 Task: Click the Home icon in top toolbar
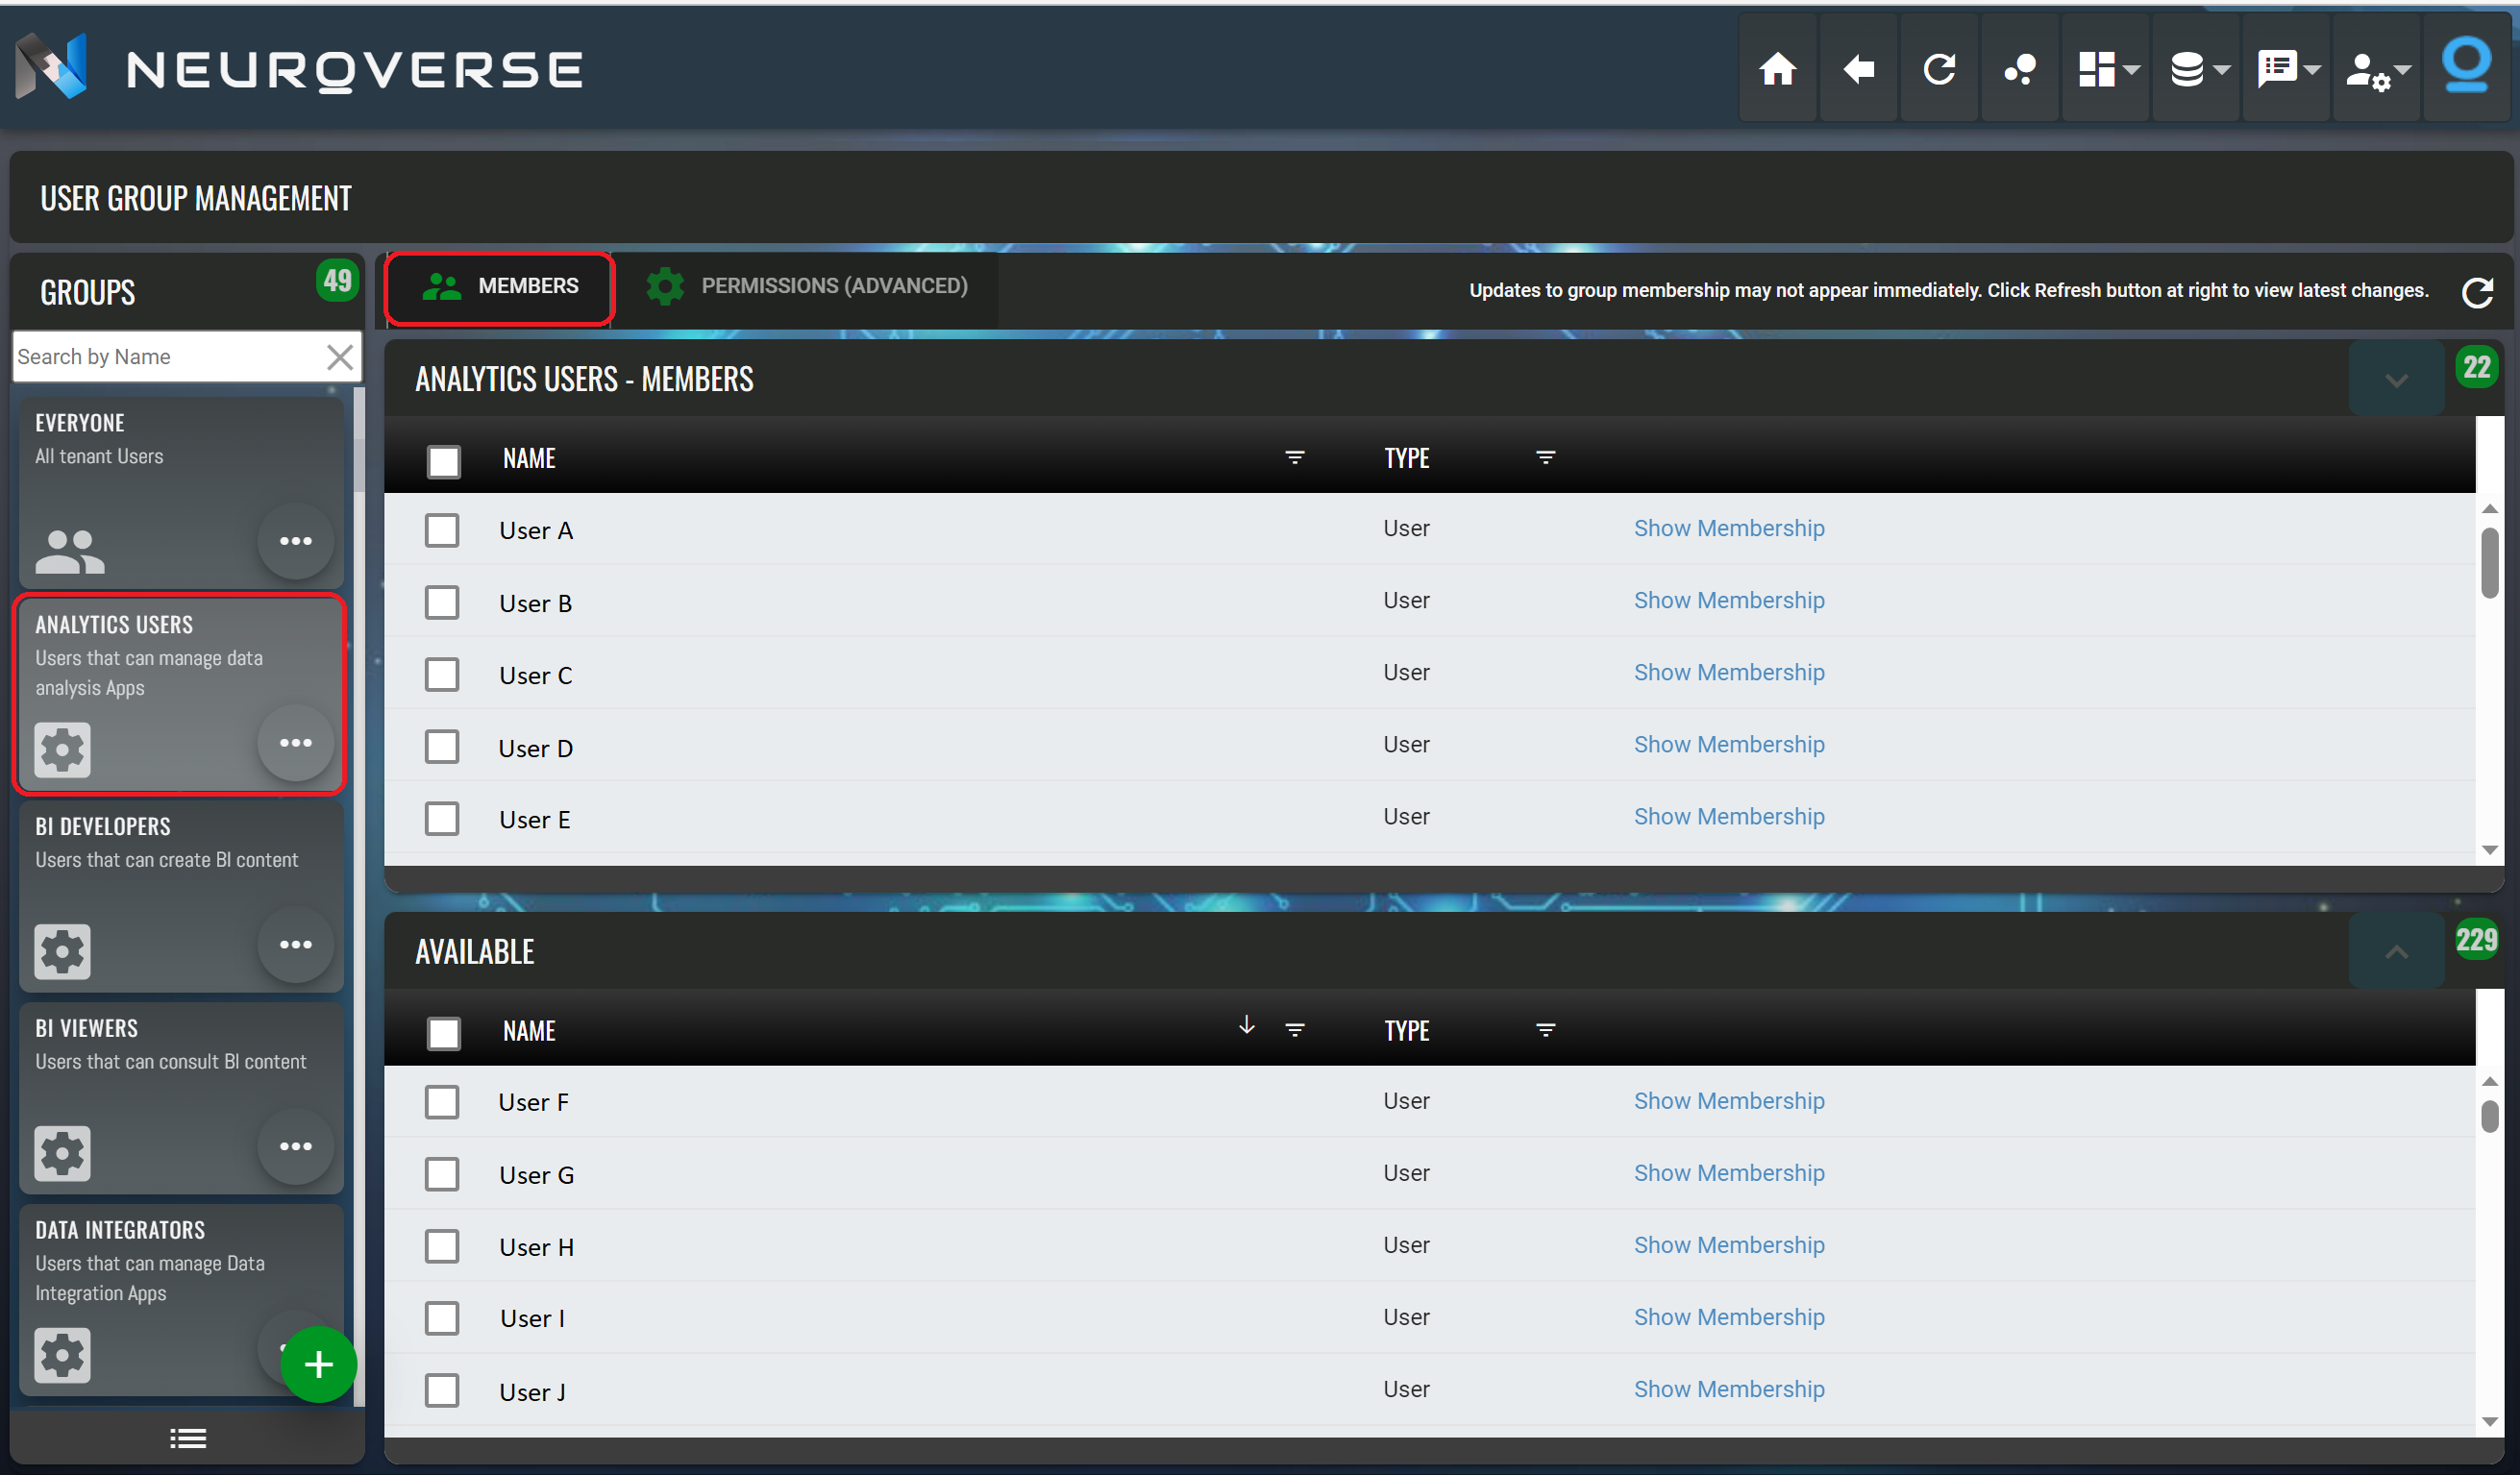pyautogui.click(x=1777, y=69)
